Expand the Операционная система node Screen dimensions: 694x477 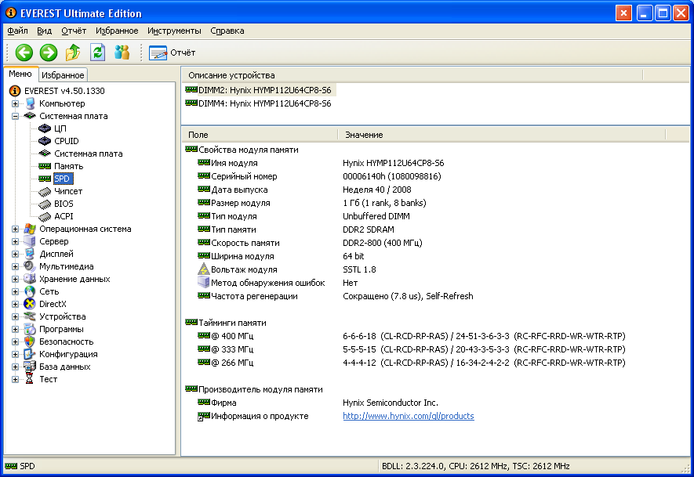(x=15, y=229)
